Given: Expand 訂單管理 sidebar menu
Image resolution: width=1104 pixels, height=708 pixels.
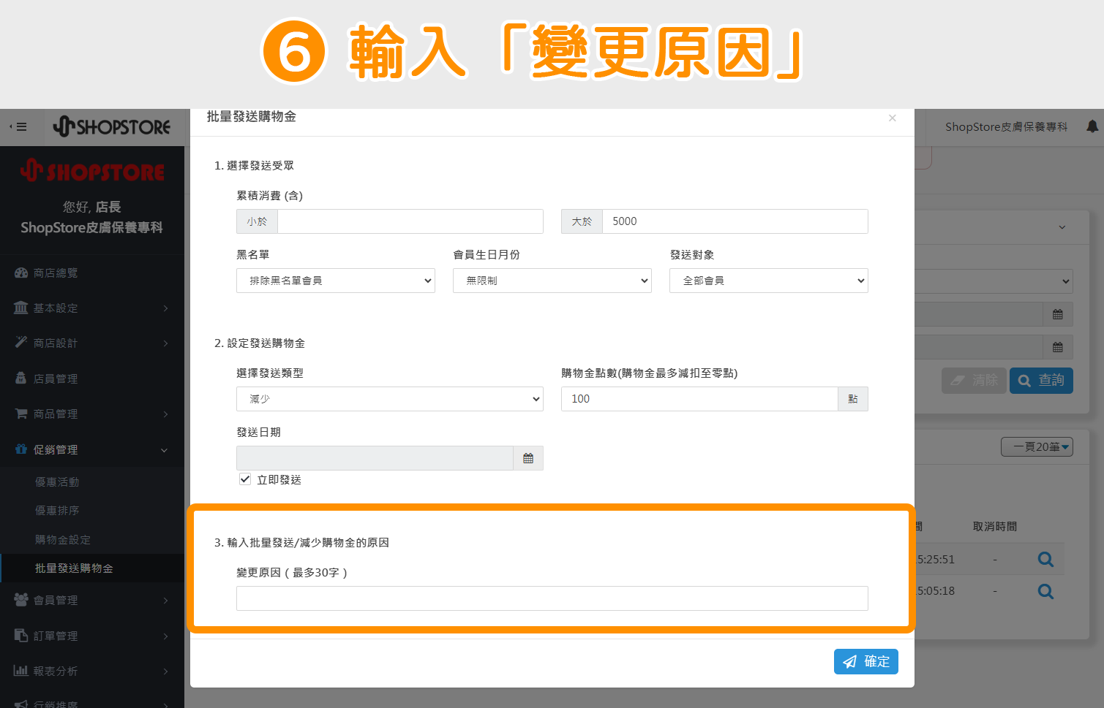Looking at the screenshot, I should 92,636.
